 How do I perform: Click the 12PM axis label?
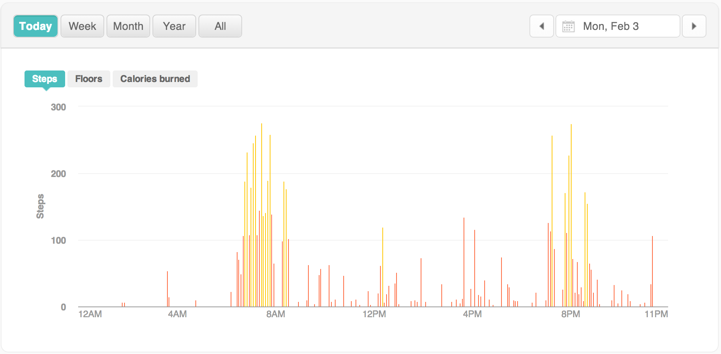(374, 314)
